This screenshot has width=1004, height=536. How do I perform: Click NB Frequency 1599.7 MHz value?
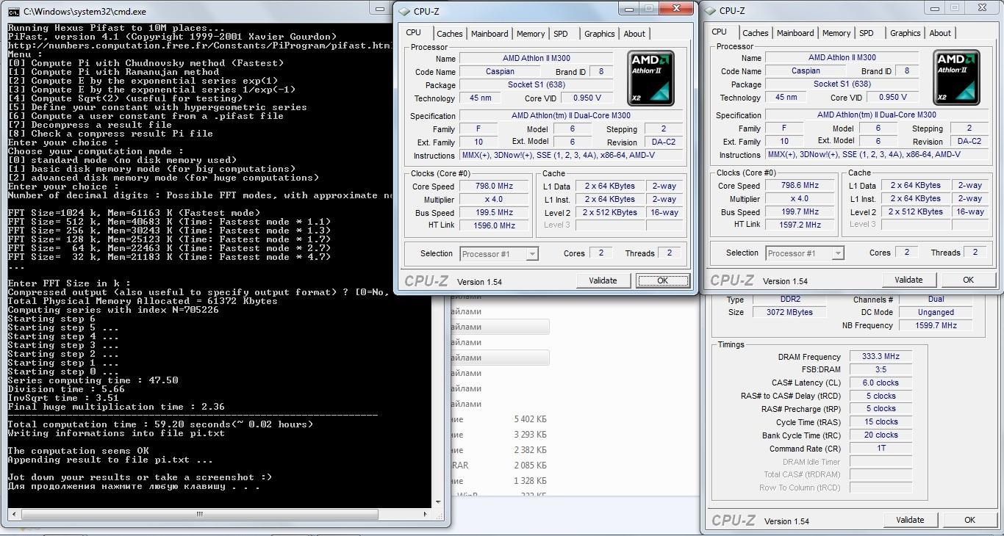(x=936, y=325)
